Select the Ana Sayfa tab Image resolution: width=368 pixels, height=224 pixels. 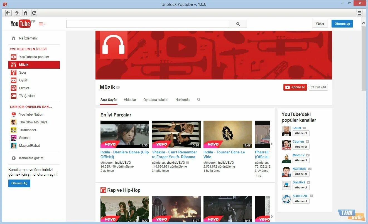(x=109, y=100)
